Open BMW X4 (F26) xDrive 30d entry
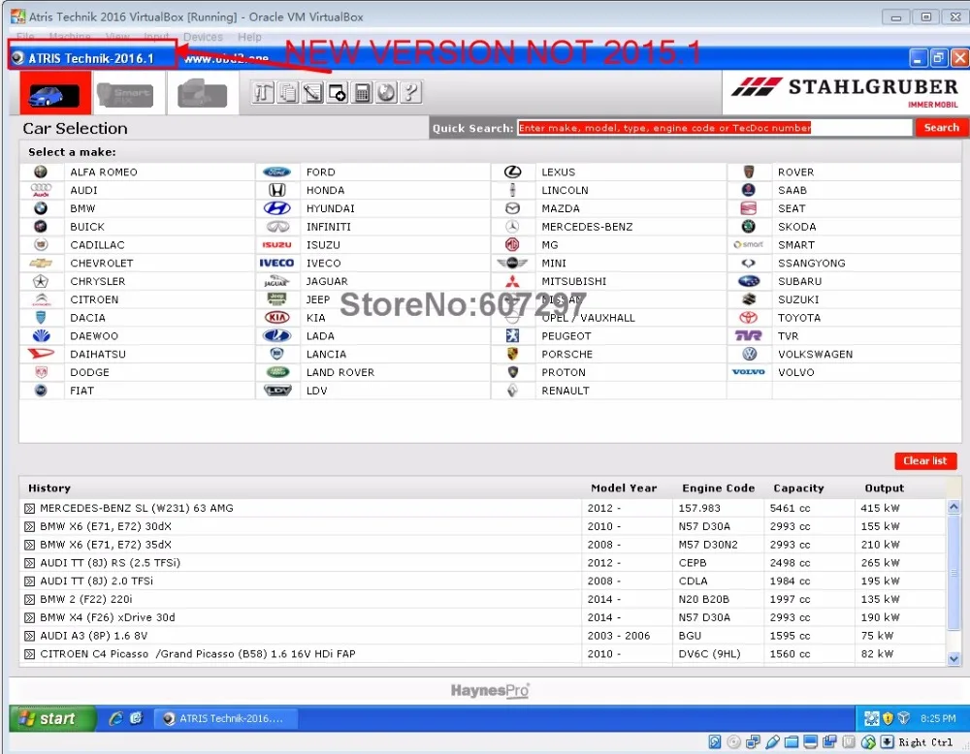This screenshot has height=754, width=970. (108, 617)
